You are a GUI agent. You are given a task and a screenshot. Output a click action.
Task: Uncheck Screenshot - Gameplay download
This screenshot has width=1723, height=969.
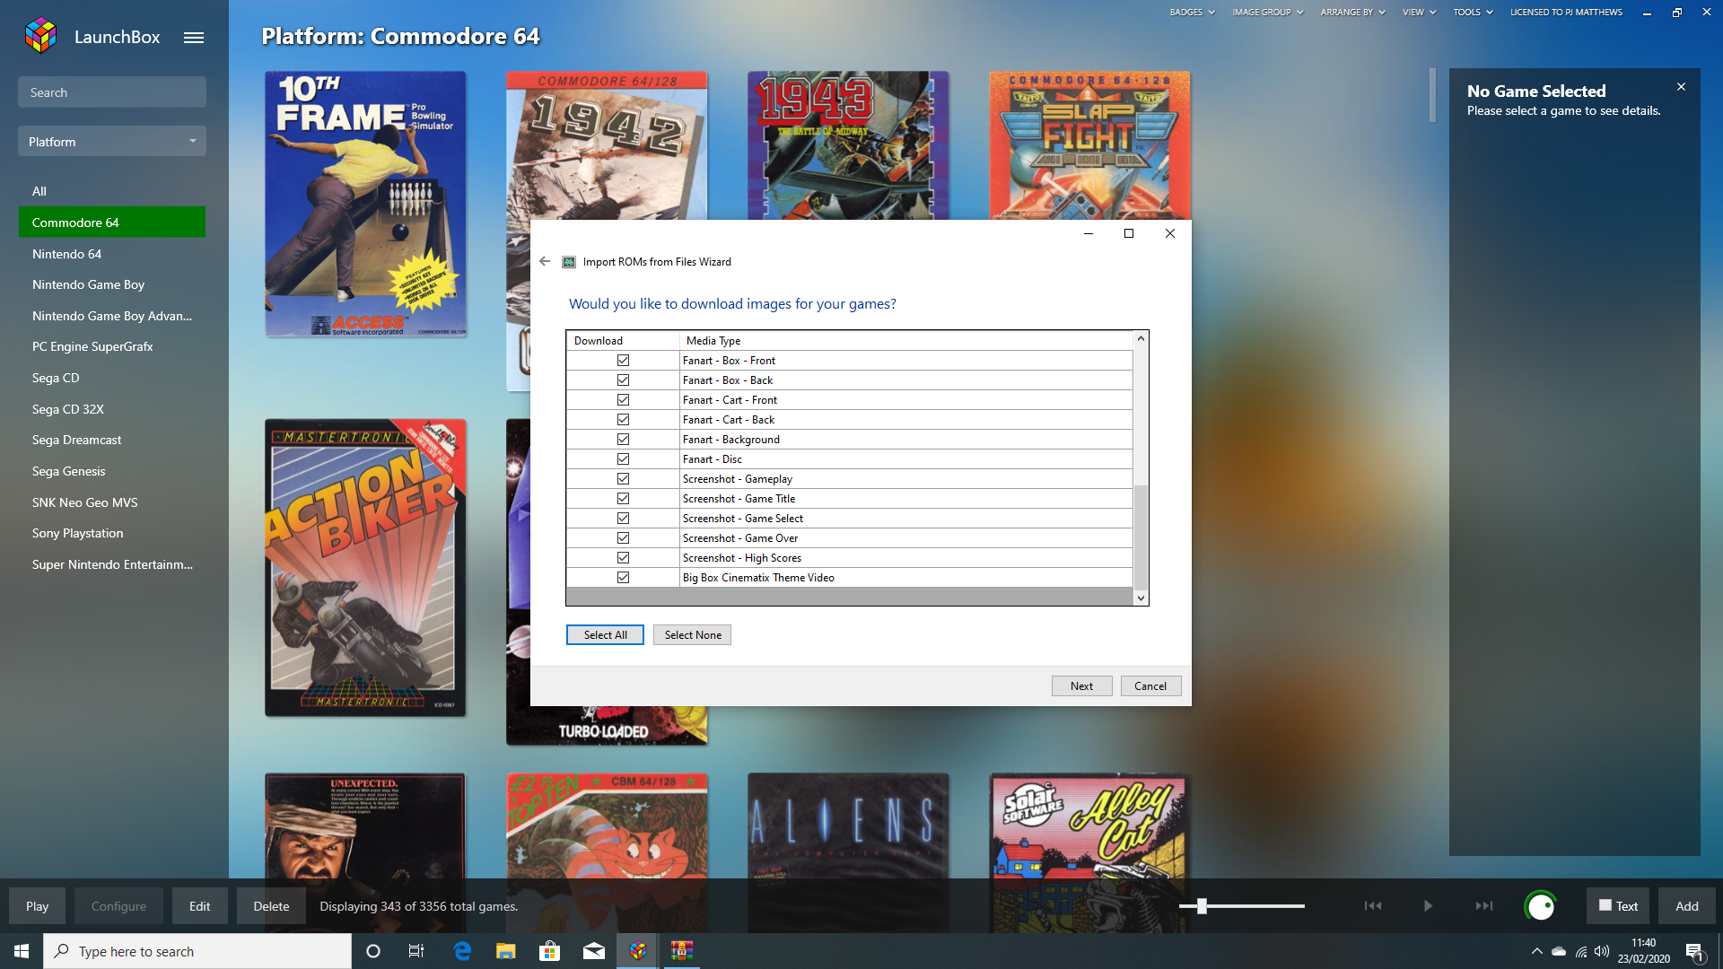point(623,479)
